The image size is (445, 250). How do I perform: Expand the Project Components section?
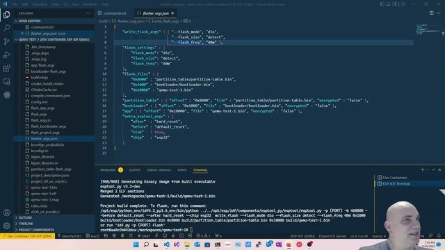[54, 230]
